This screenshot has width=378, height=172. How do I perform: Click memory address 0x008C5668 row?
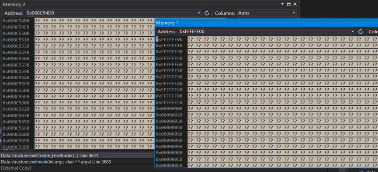(x=16, y=128)
